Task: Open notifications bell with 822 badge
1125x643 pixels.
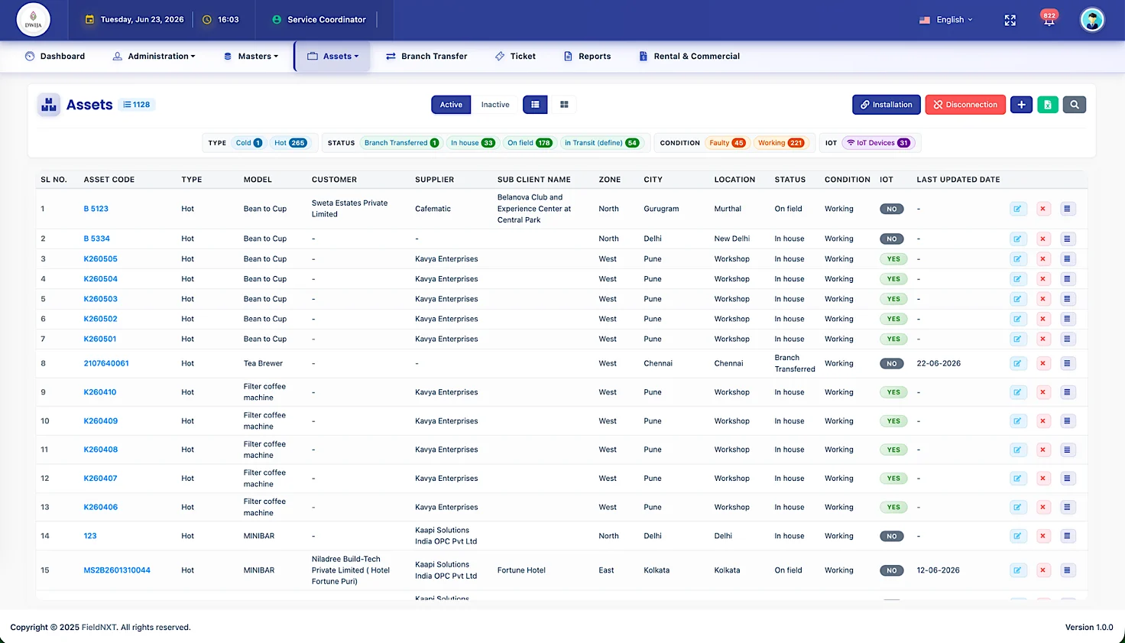Action: (1049, 20)
